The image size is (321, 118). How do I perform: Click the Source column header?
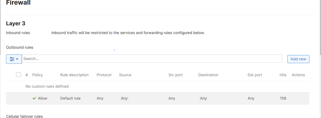coord(125,75)
